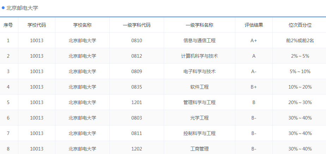
Task: Click school code 10013 in row 2
Action: coord(37,56)
